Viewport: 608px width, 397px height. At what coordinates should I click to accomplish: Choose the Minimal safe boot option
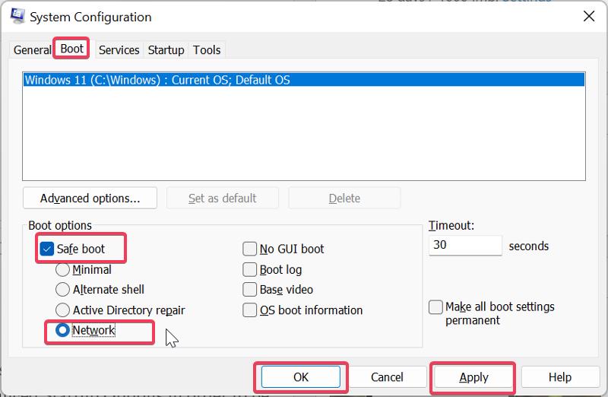pos(63,269)
